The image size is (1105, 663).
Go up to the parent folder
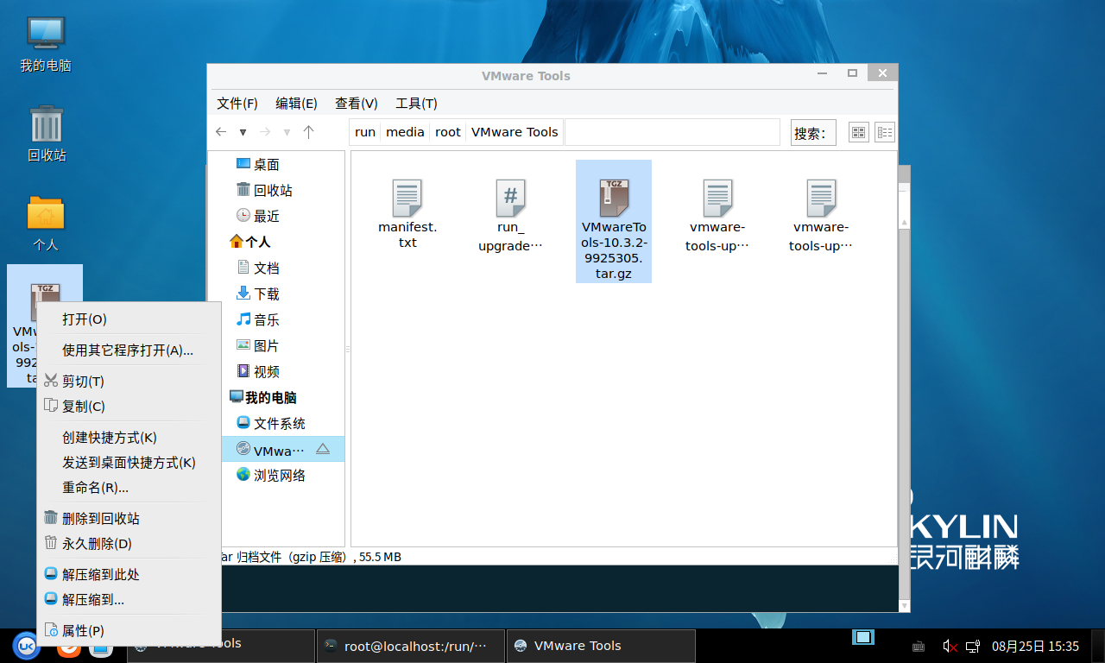tap(308, 132)
